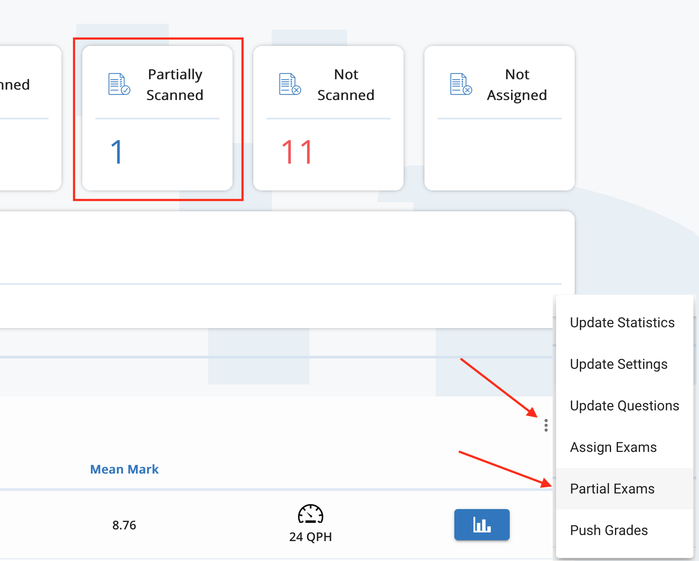Select Assign Exams menu entry
This screenshot has width=699, height=561.
coord(624,447)
